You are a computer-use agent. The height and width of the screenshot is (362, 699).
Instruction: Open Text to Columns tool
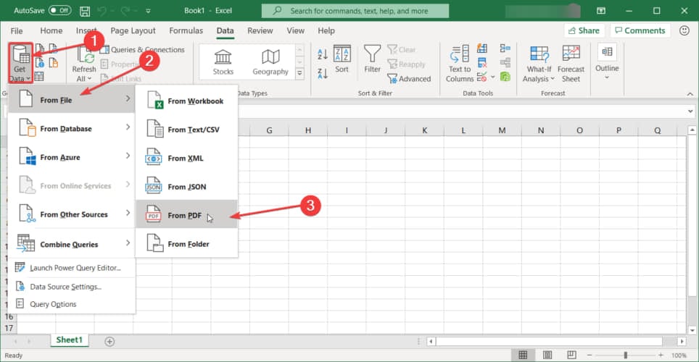pyautogui.click(x=460, y=64)
